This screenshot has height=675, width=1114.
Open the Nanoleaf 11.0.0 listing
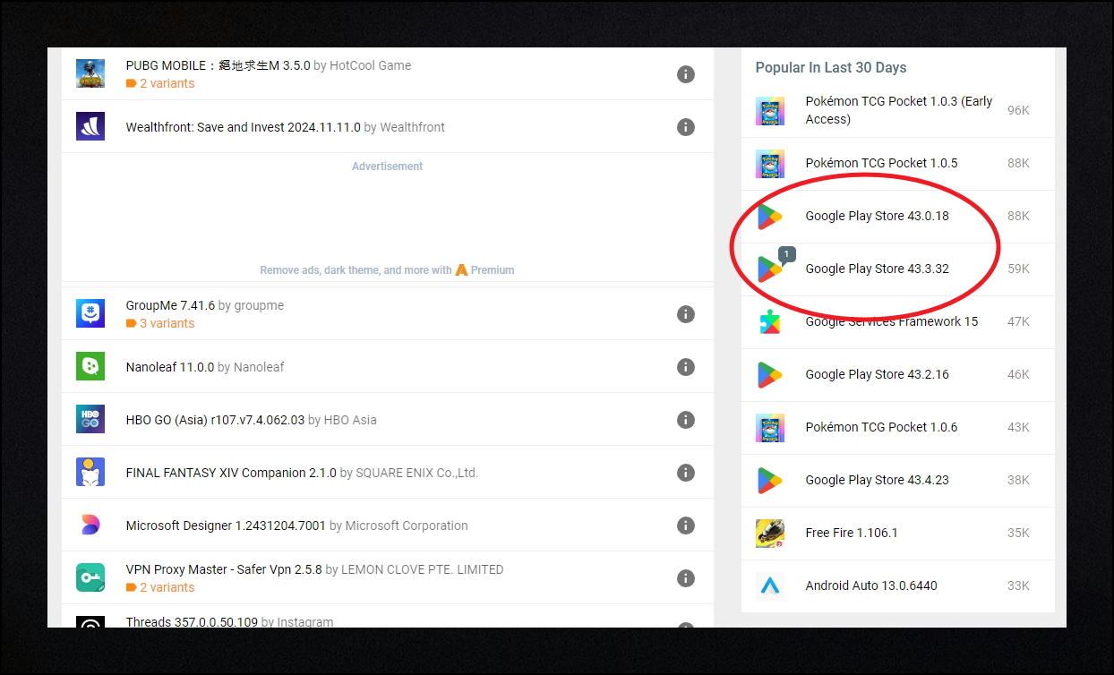(x=170, y=367)
